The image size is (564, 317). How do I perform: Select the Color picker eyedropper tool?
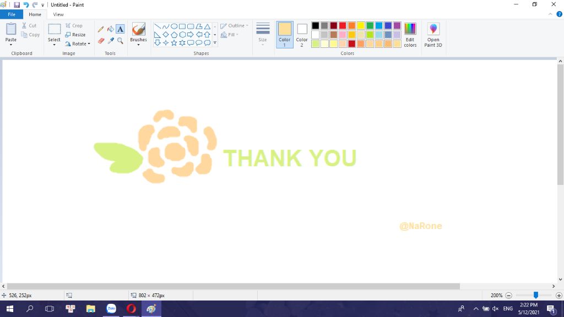110,41
